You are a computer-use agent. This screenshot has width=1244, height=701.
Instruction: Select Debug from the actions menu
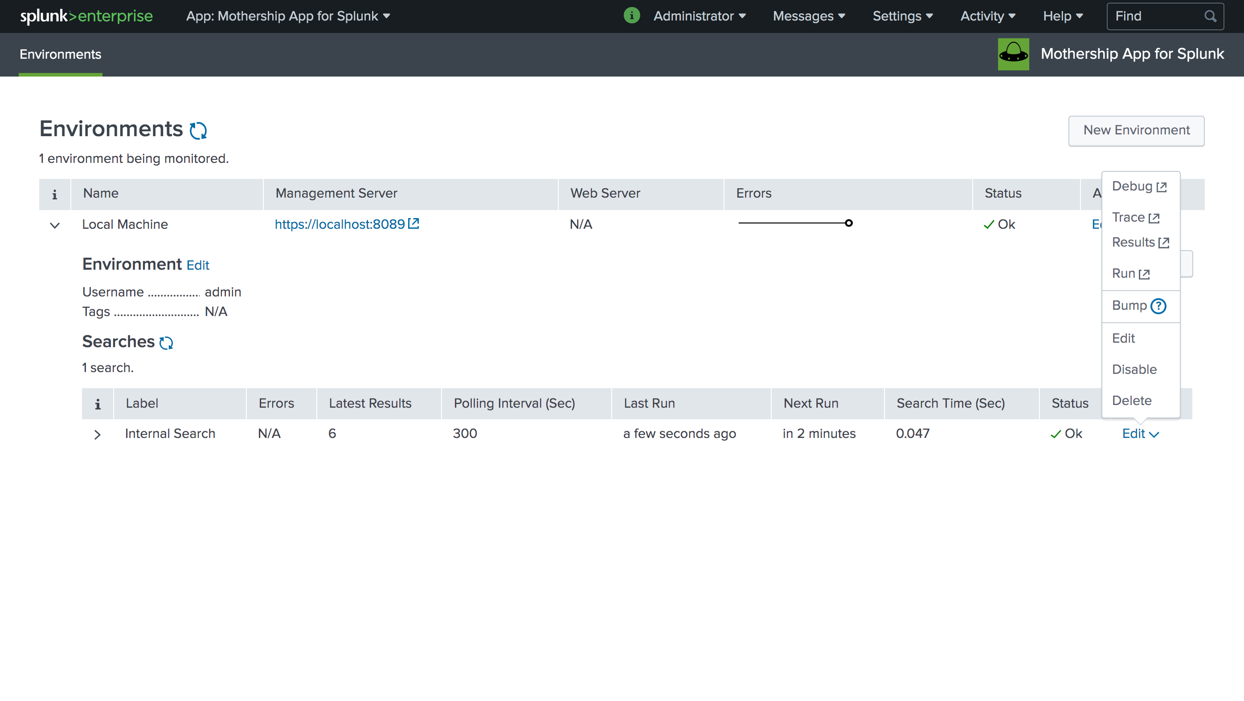click(x=1139, y=186)
